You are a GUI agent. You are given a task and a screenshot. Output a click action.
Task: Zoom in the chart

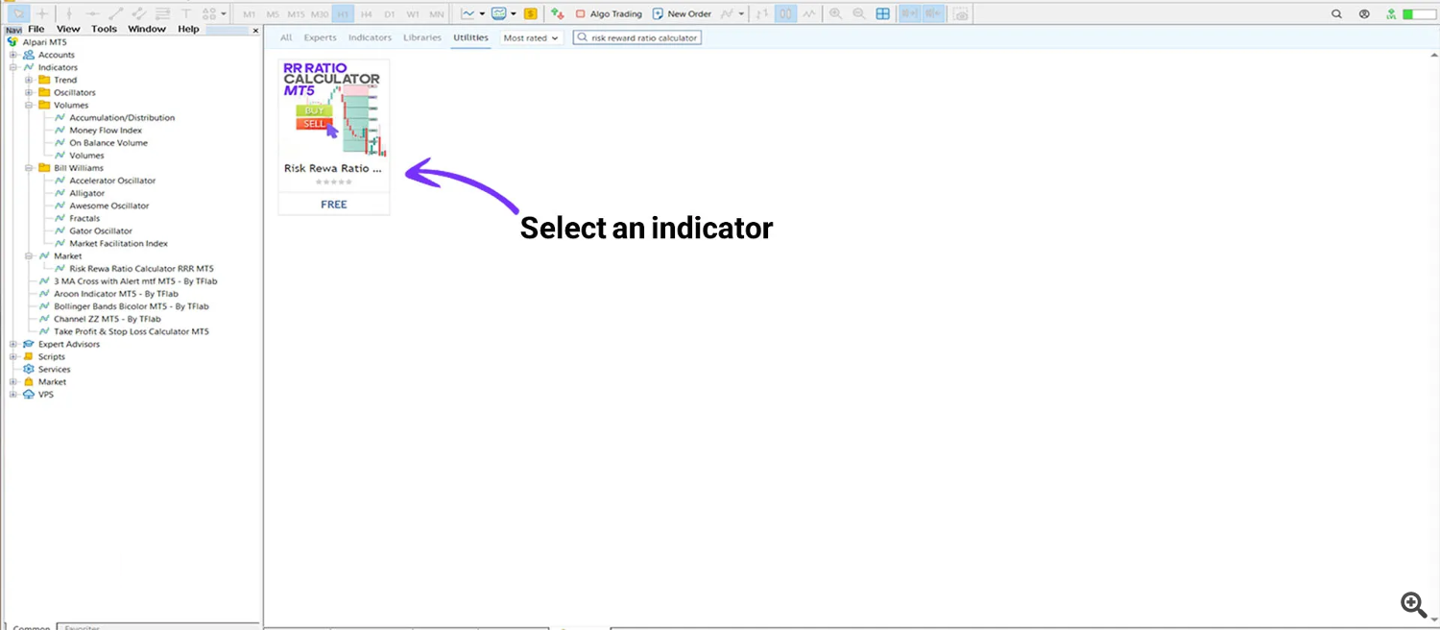(x=835, y=13)
